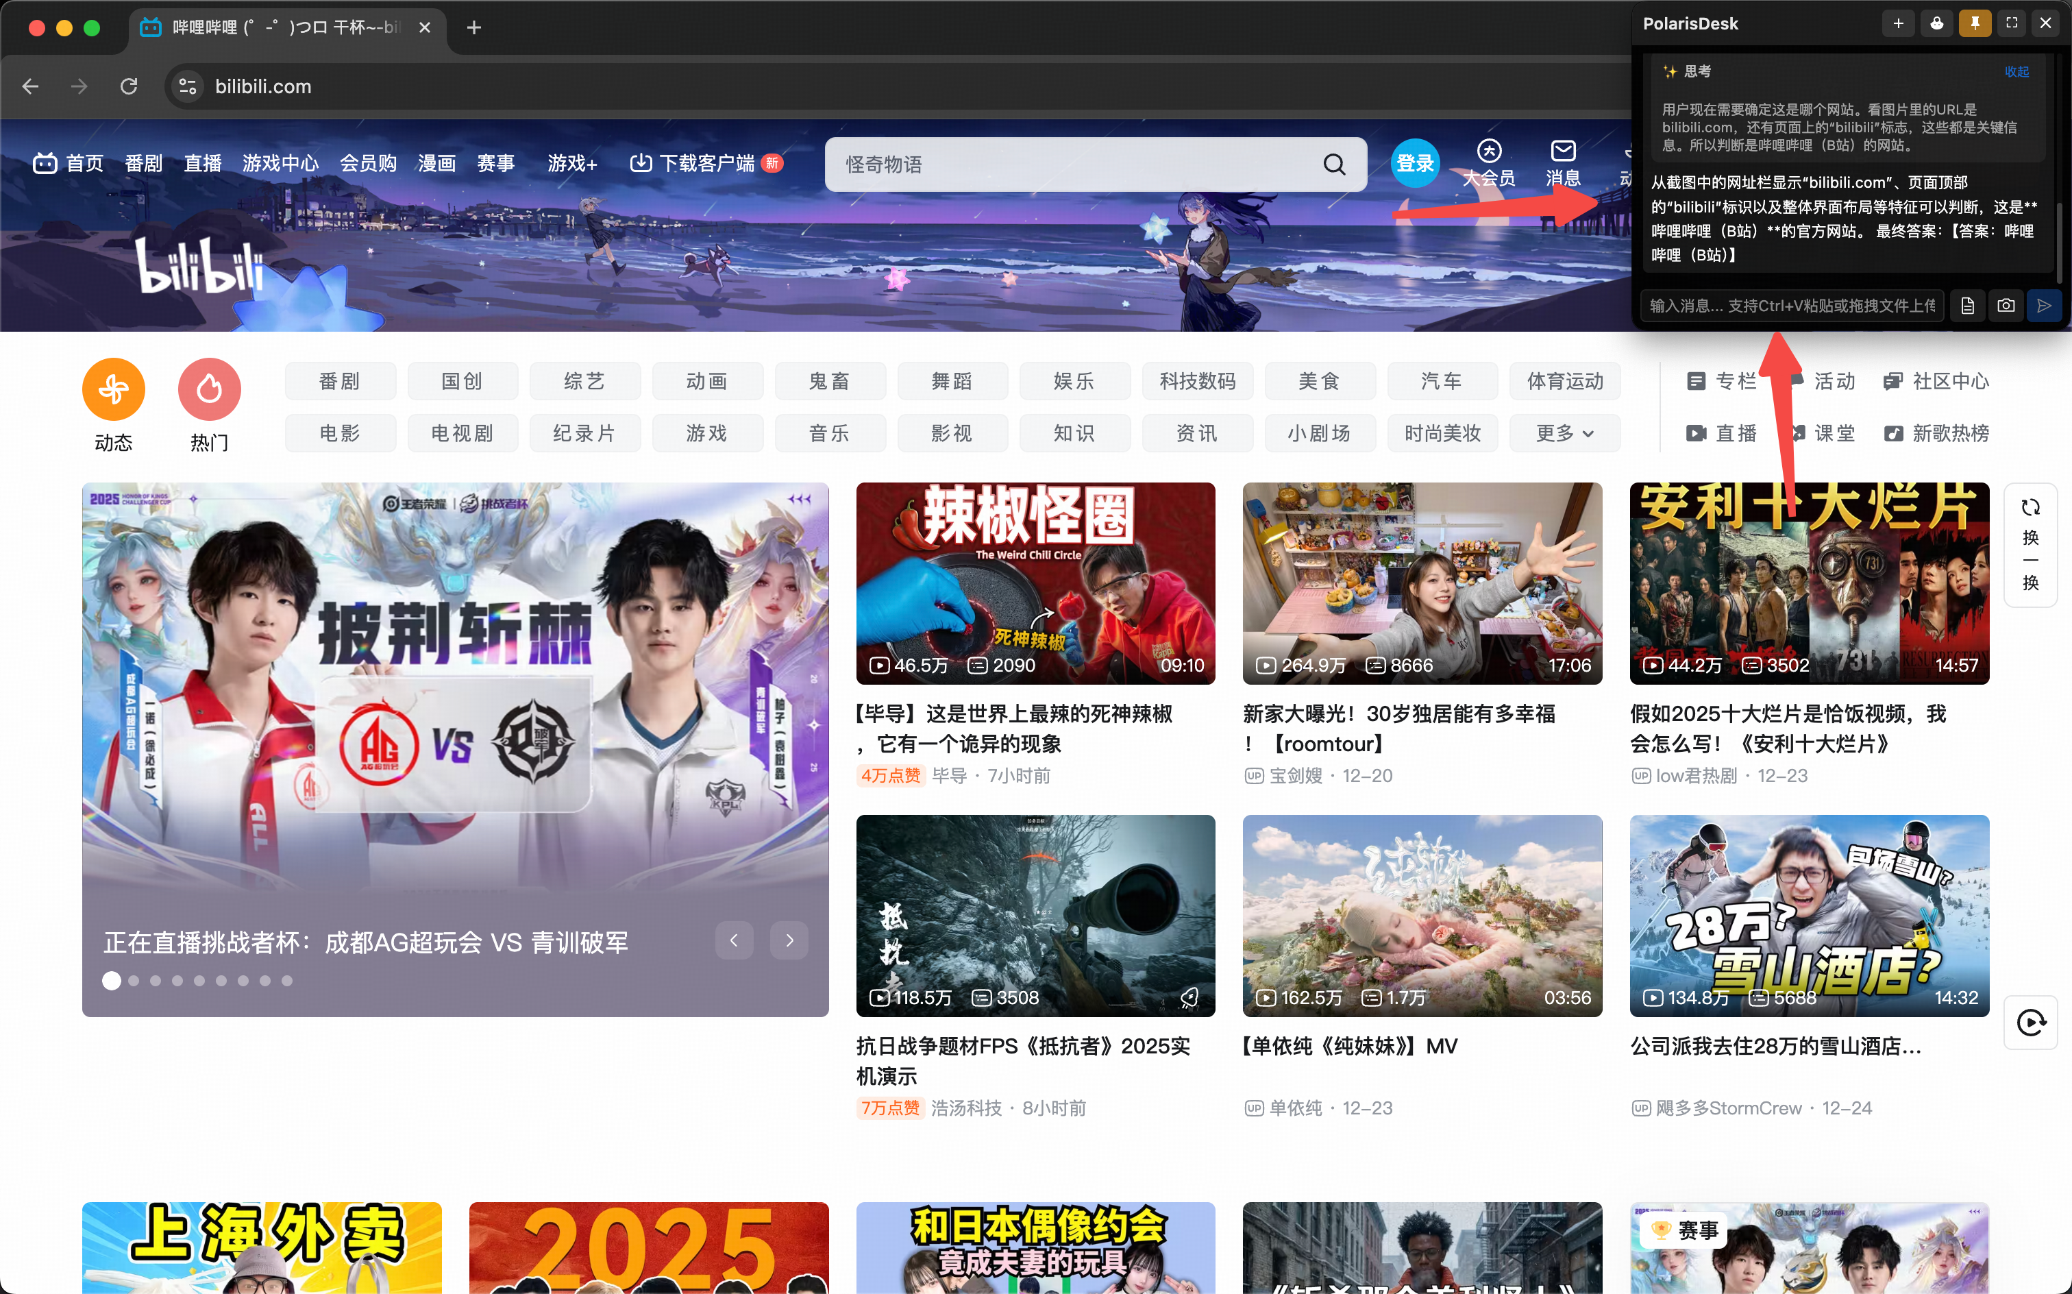Expand the 更多 categories dropdown
The image size is (2072, 1294).
pyautogui.click(x=1565, y=433)
